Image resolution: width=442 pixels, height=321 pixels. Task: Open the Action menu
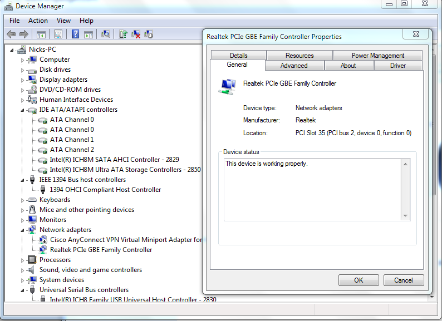38,21
